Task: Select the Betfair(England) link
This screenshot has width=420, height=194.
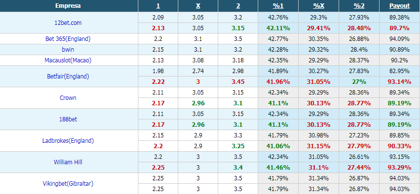Action: pos(68,77)
